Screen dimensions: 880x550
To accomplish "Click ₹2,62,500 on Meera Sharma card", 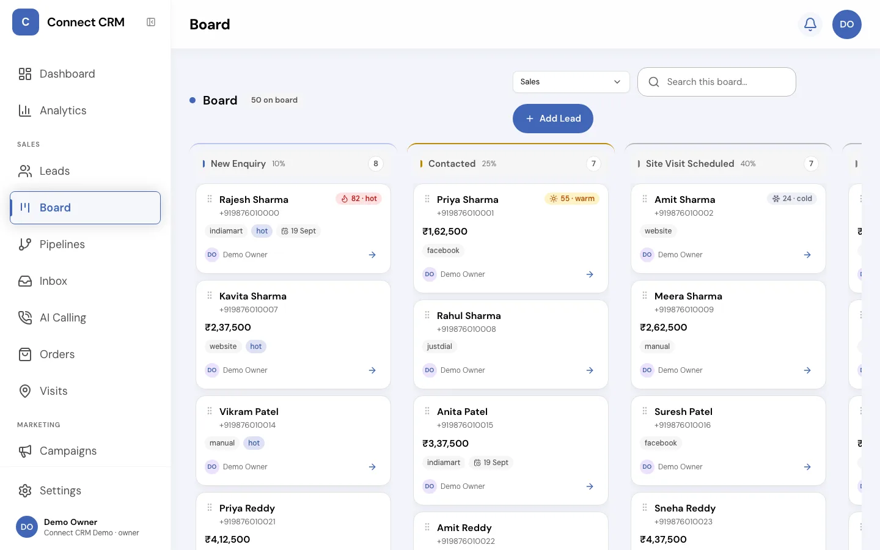I will point(664,328).
